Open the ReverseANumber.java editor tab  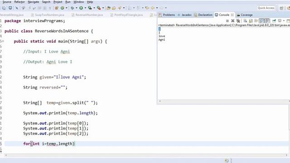coord(87,15)
